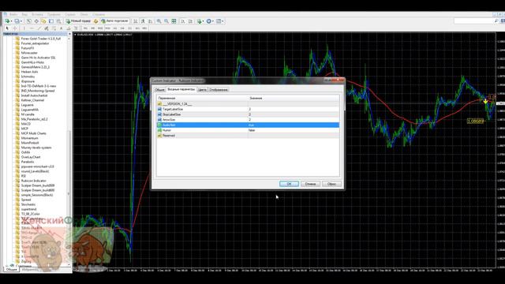The image size is (505, 284).
Task: Switch chart to Japanese candlesticks
Action: click(143, 21)
